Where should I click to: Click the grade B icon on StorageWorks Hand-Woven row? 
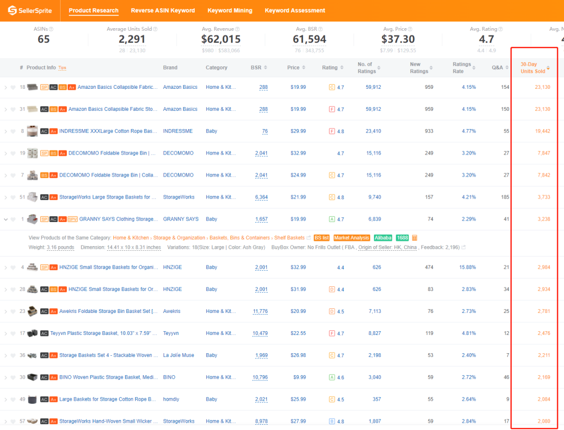[332, 421]
